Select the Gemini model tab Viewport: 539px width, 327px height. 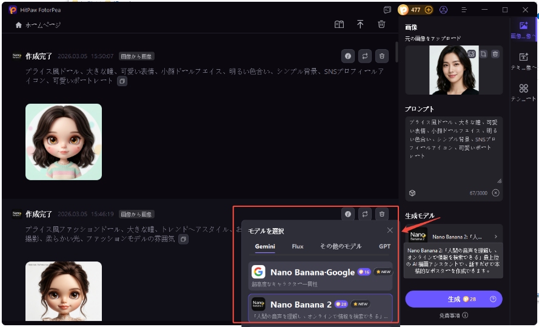point(265,246)
